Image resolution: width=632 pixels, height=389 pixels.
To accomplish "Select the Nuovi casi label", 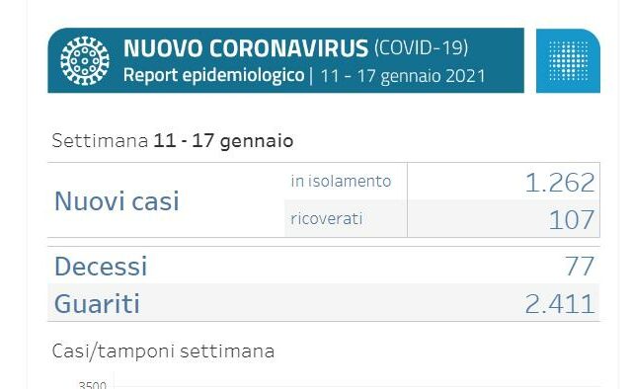I will coord(117,200).
